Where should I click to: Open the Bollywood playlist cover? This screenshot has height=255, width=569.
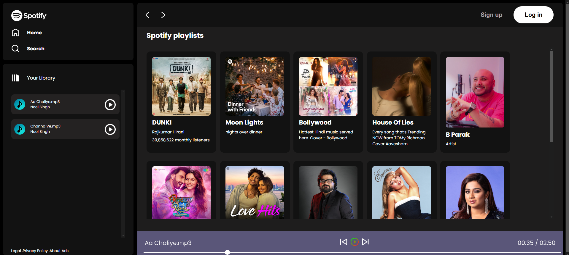(328, 86)
